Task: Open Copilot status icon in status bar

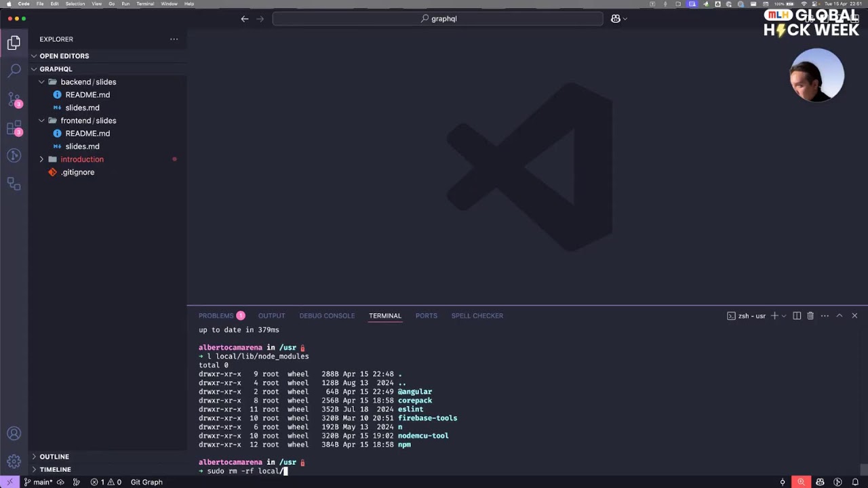Action: [820, 482]
